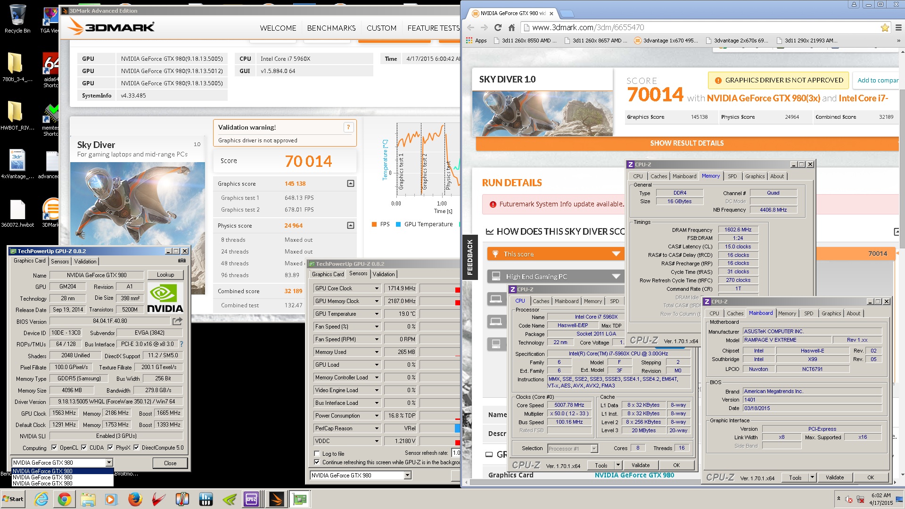
Task: Click the blue GPU Temperature legend swatch
Action: click(x=398, y=224)
